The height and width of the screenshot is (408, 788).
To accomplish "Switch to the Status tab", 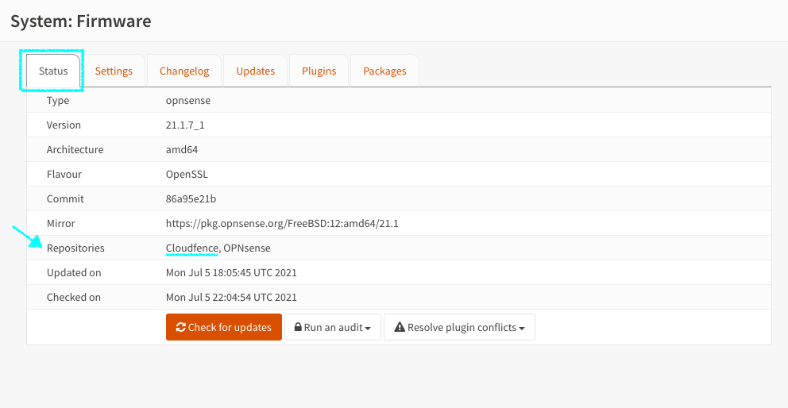I will [53, 71].
